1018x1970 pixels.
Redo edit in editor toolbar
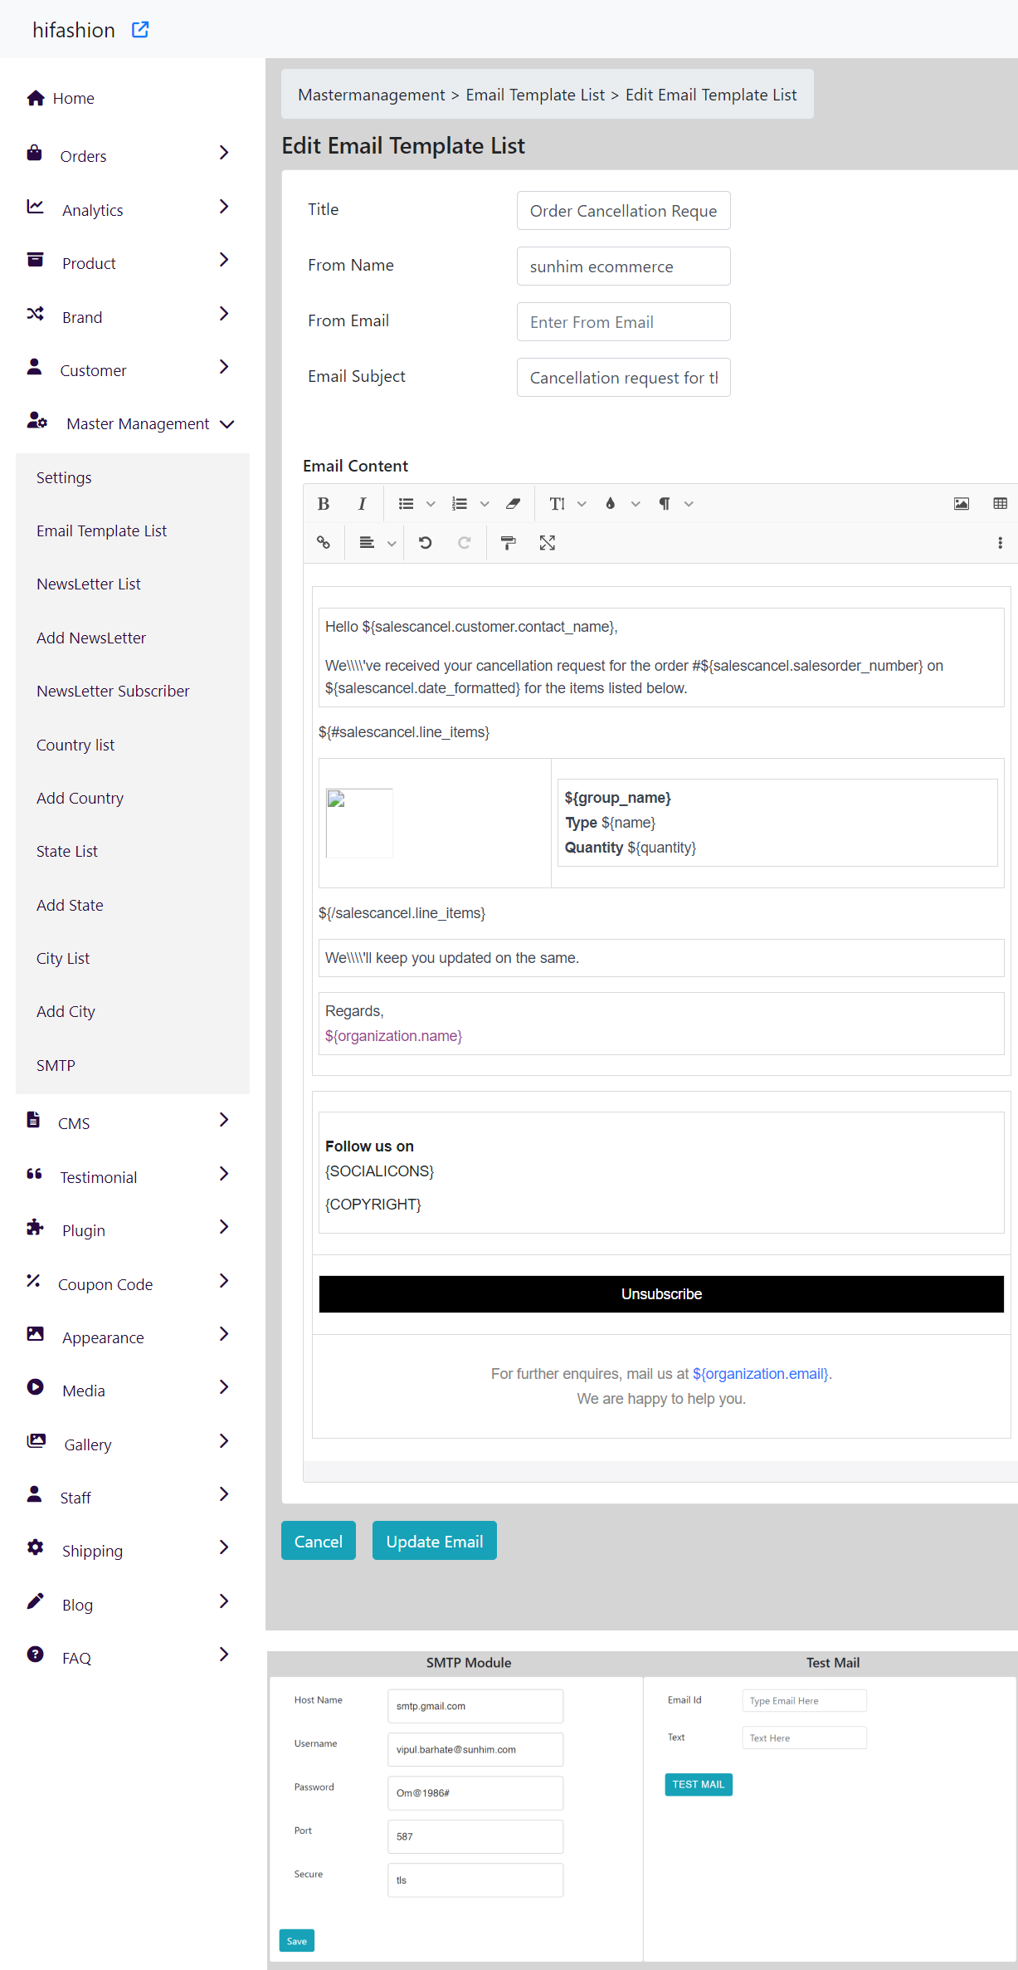click(x=465, y=543)
